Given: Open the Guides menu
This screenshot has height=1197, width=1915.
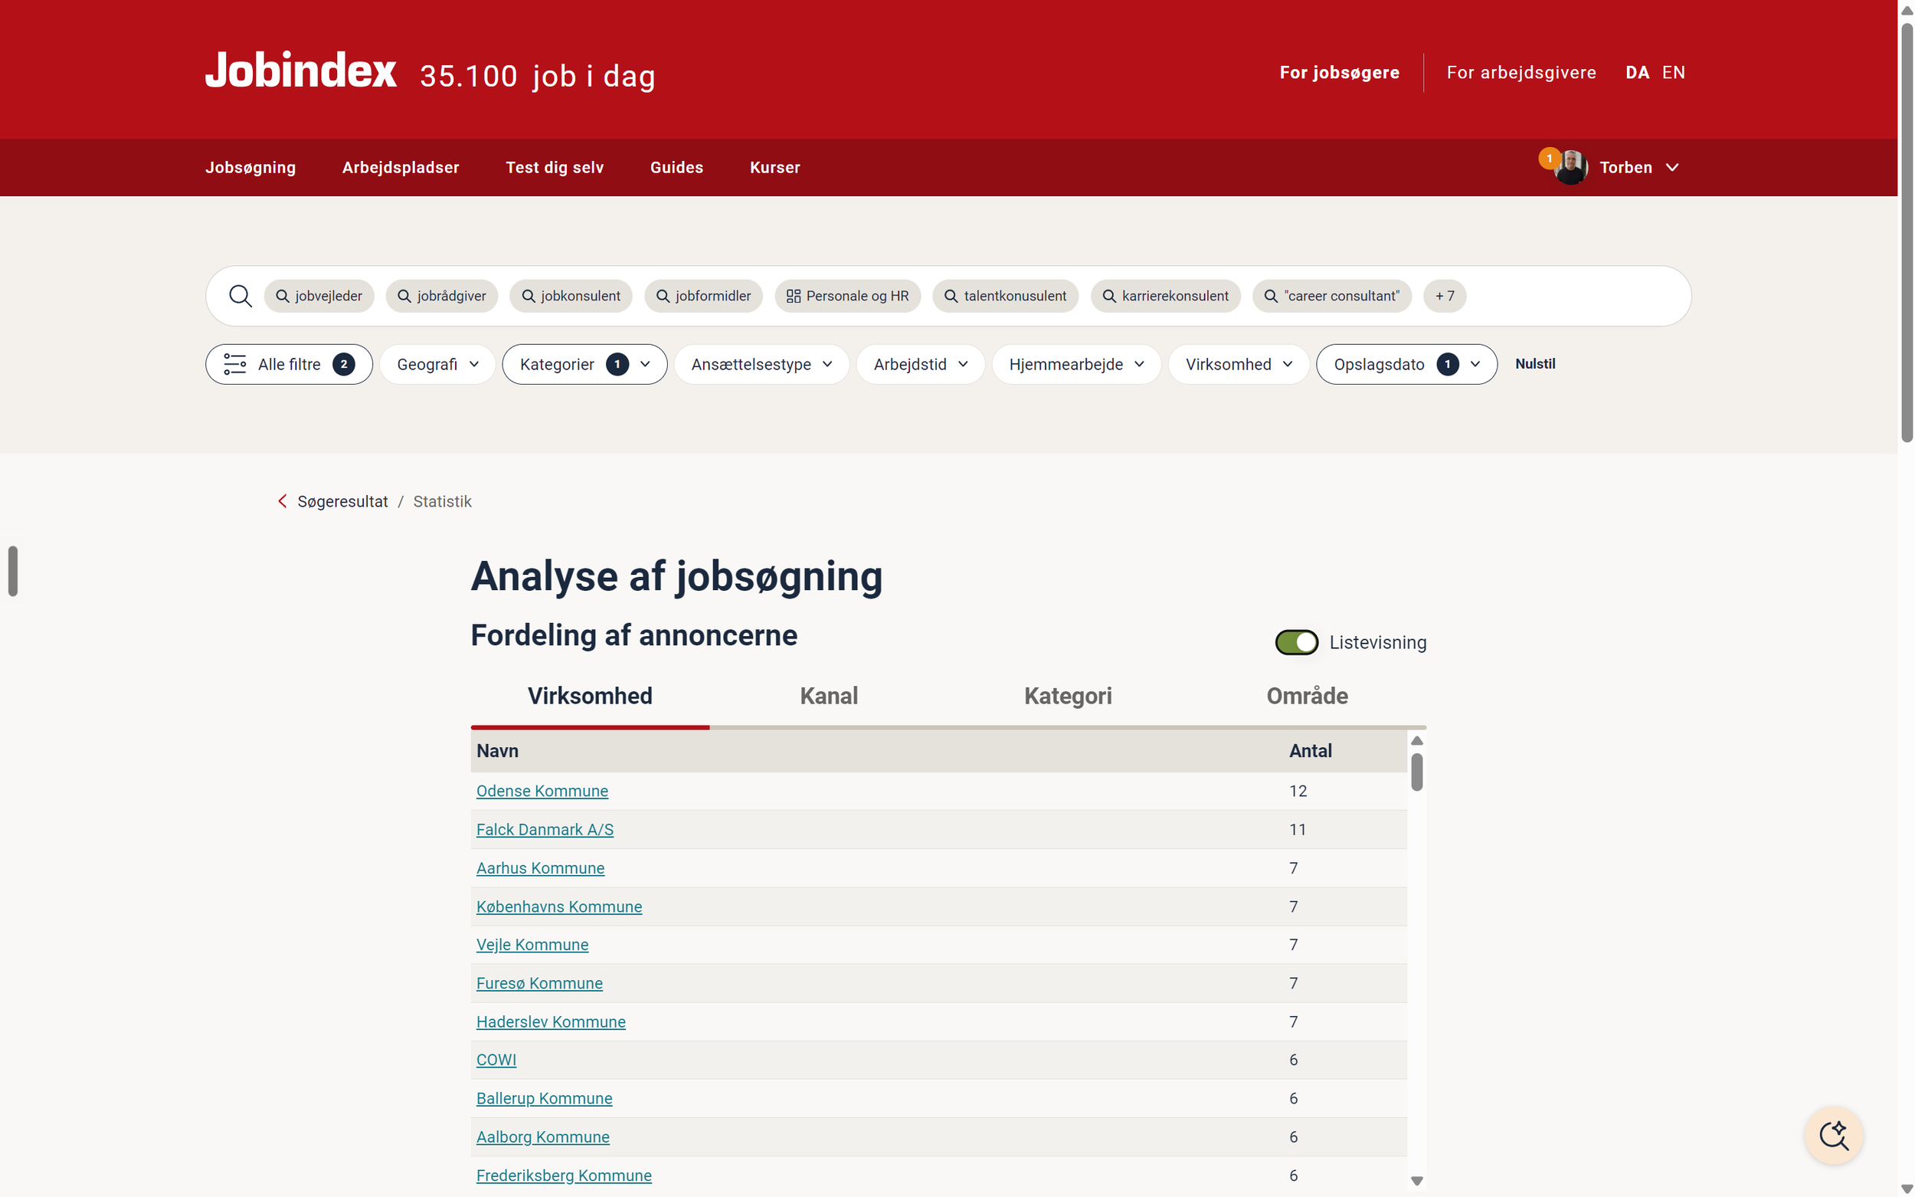Looking at the screenshot, I should (x=676, y=168).
